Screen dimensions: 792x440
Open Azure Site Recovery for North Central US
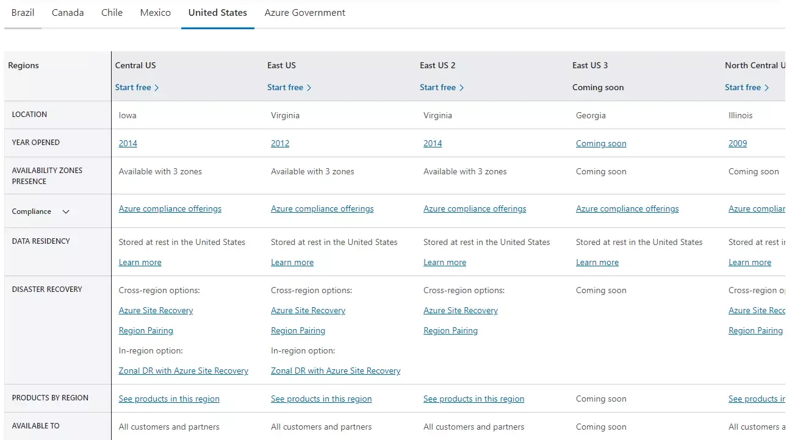point(757,310)
